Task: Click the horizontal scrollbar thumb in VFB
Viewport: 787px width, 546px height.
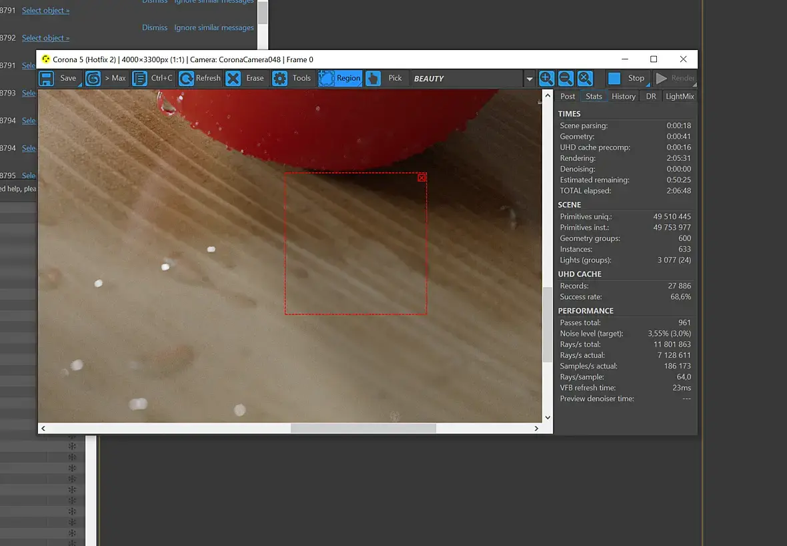Action: 363,429
